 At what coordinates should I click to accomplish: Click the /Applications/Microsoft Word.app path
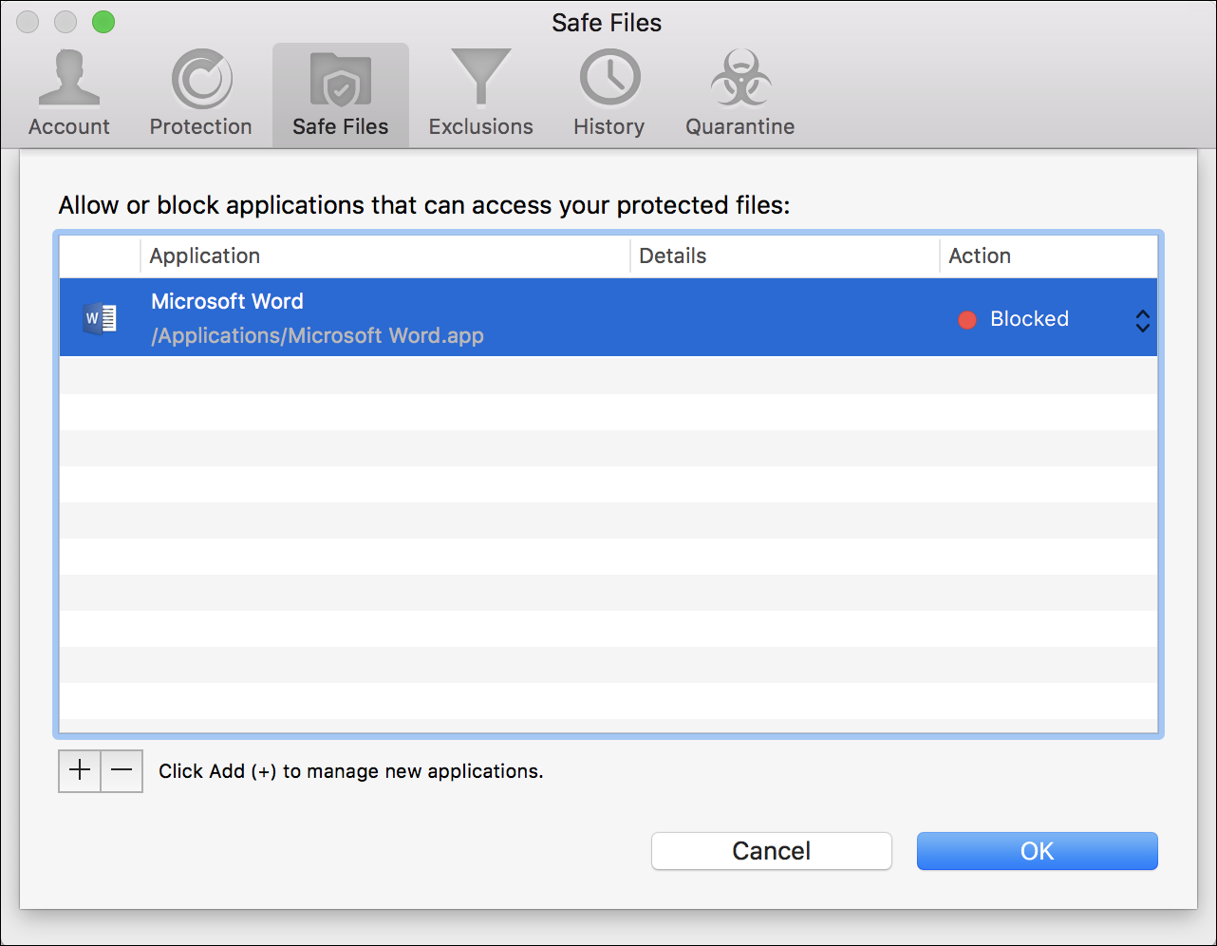pyautogui.click(x=317, y=335)
